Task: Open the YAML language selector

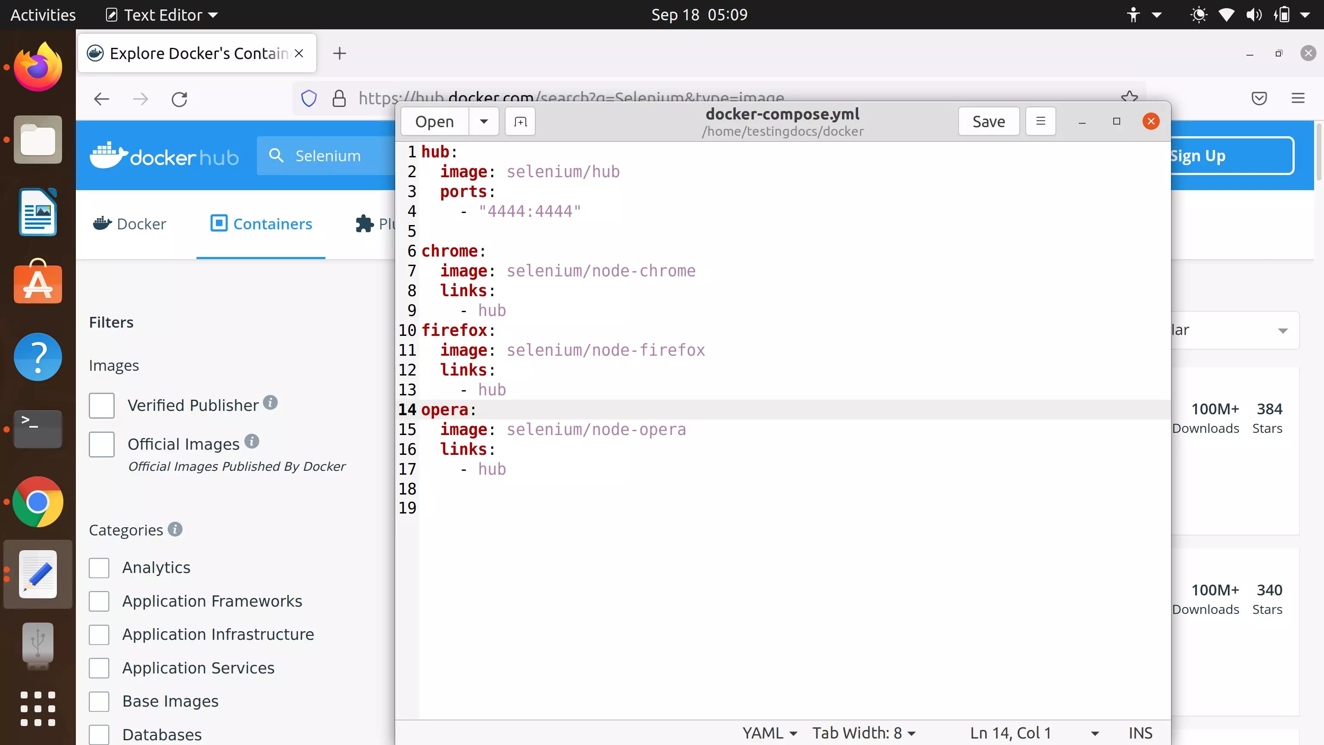Action: (769, 732)
